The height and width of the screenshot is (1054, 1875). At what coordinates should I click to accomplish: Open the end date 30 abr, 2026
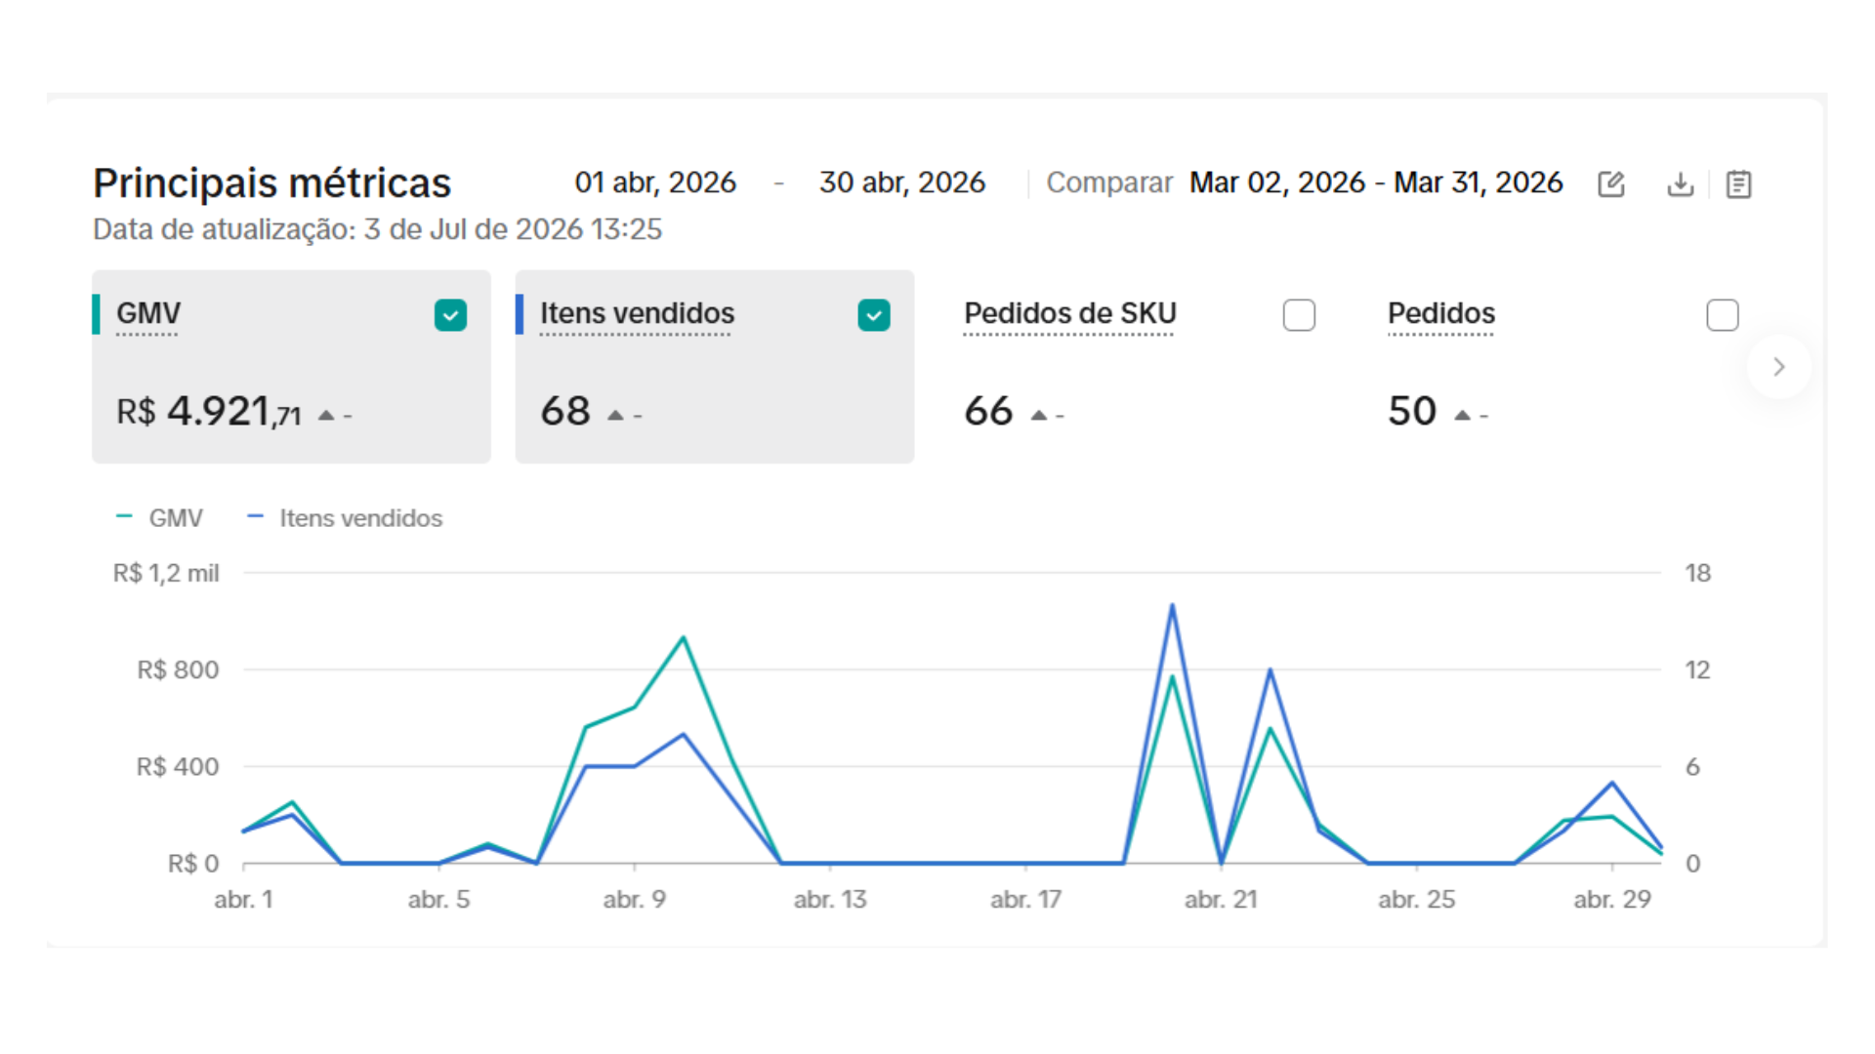coord(902,182)
